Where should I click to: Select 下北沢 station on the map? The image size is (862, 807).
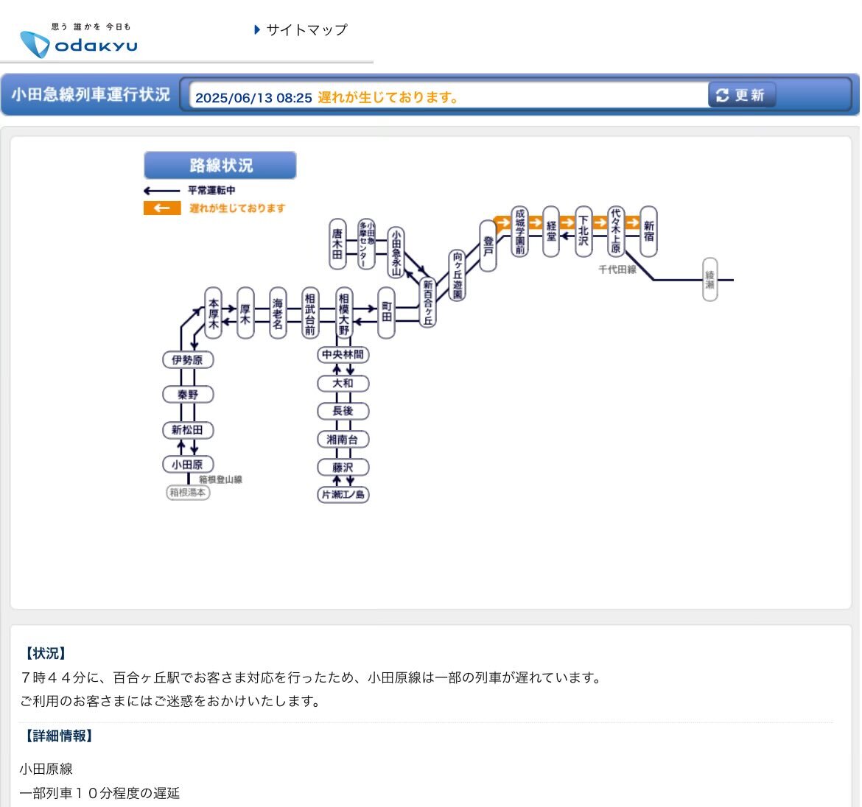click(x=584, y=231)
